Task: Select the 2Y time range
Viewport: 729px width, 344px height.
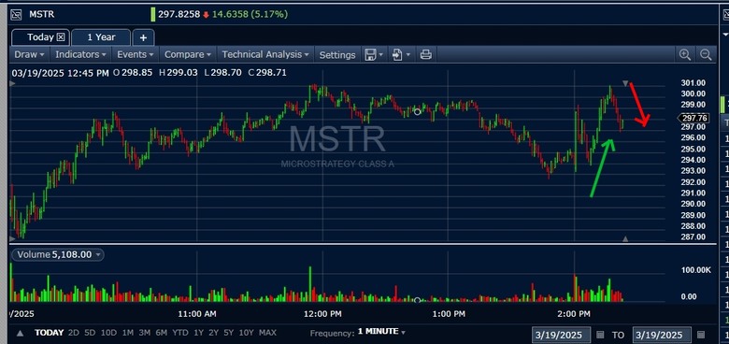Action: click(214, 333)
